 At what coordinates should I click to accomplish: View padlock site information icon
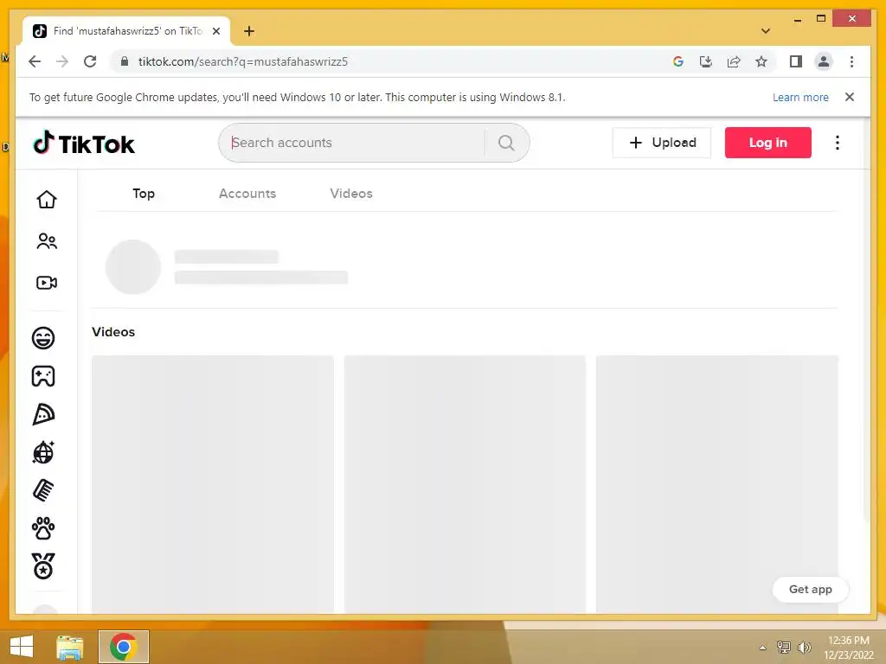pyautogui.click(x=125, y=61)
